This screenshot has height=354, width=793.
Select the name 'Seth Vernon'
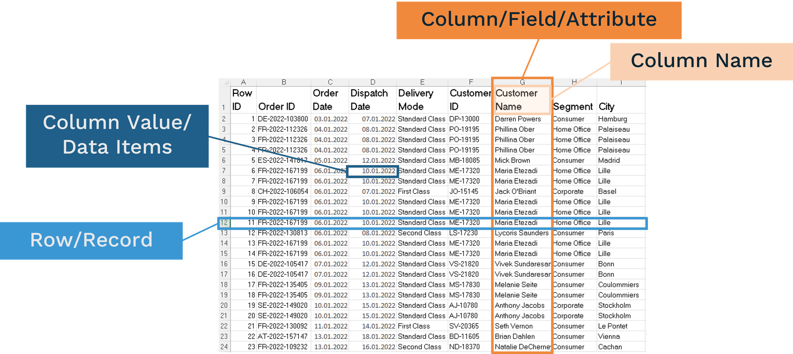click(522, 326)
